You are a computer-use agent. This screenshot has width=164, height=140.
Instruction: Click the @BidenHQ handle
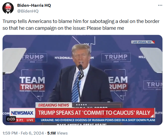point(28,11)
